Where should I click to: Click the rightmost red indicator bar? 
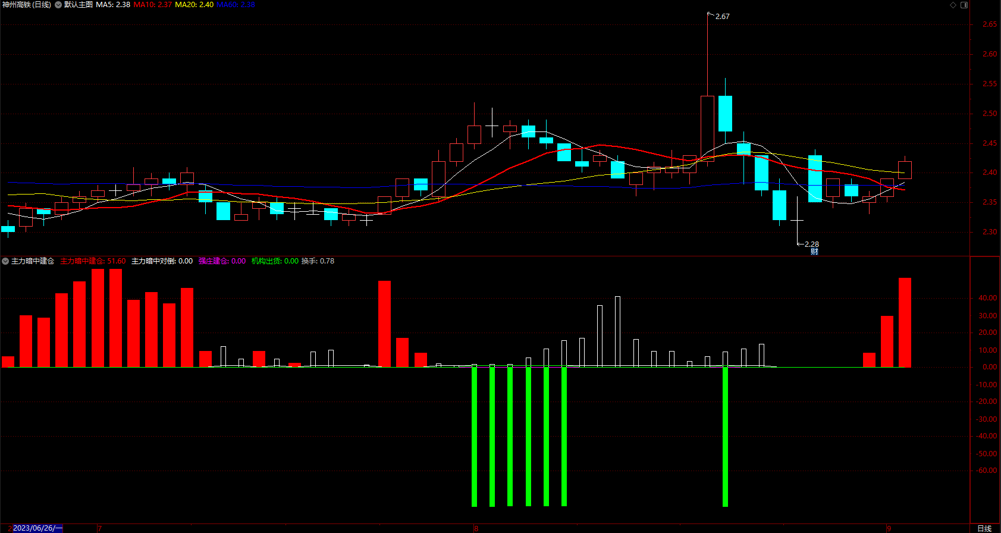click(905, 322)
